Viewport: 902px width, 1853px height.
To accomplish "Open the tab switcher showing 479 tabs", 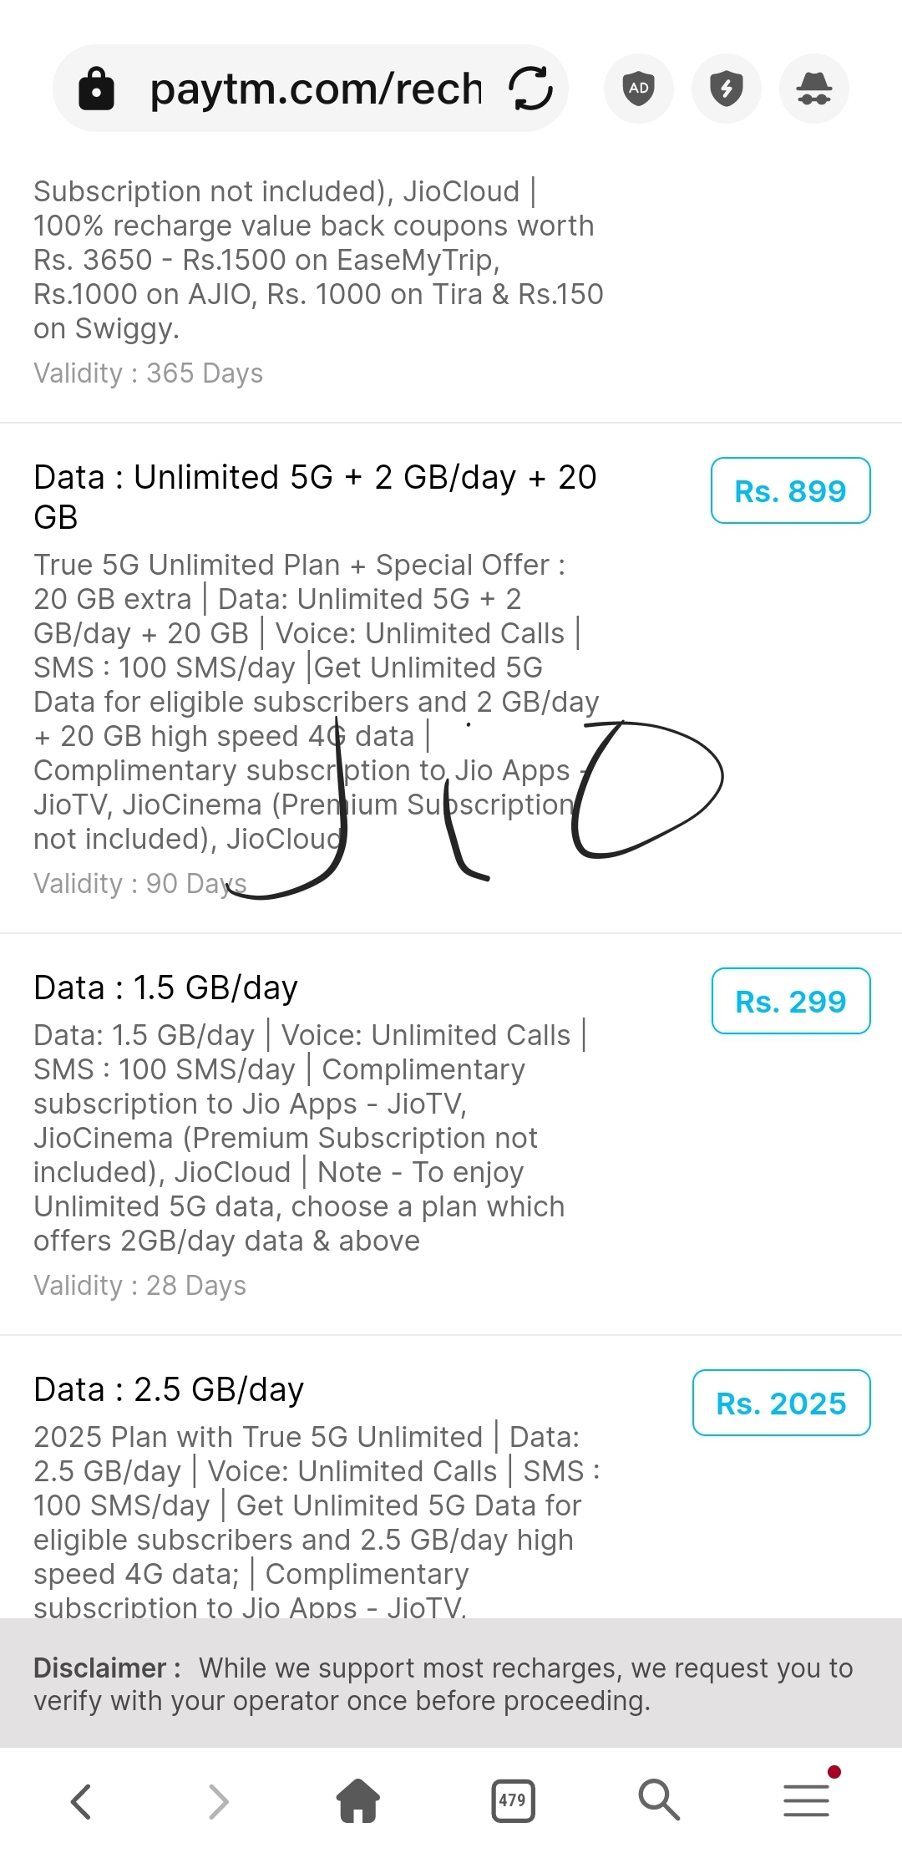I will coord(513,1800).
